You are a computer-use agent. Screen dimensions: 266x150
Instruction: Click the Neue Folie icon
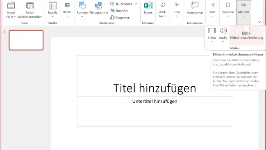pyautogui.click(x=11, y=5)
